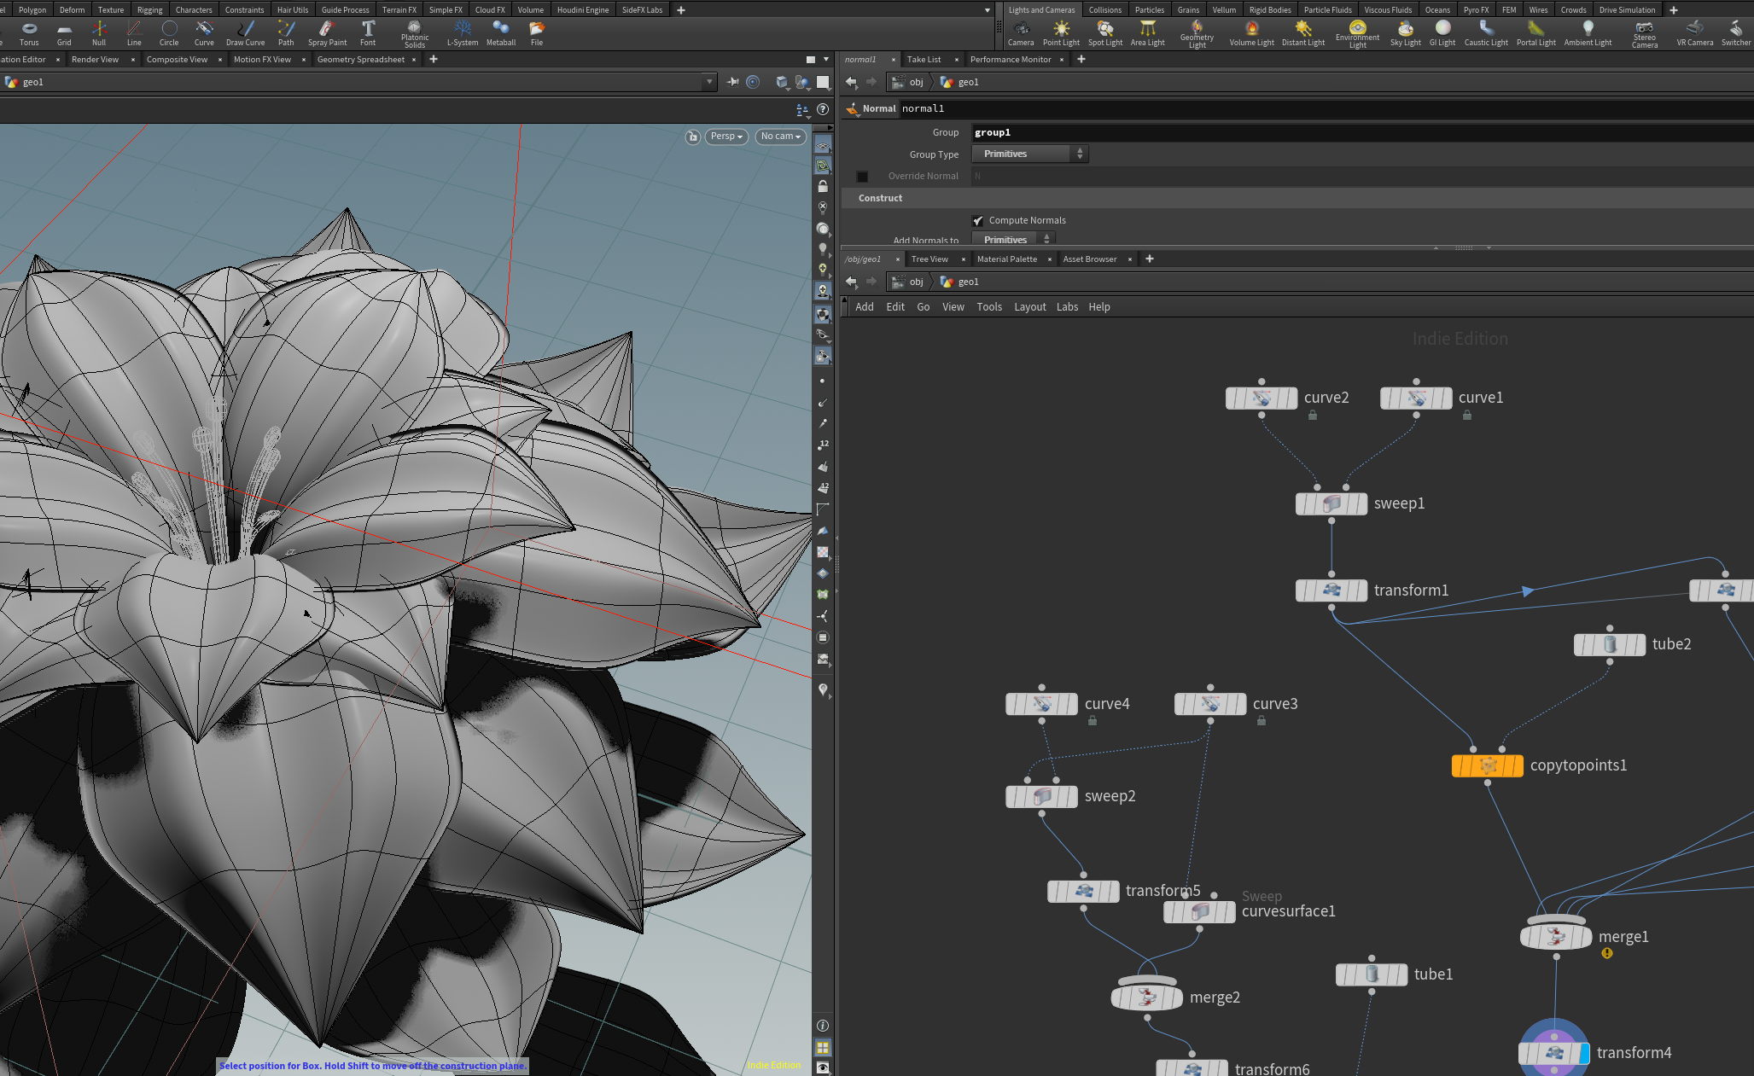Select the Grid shelf tool
This screenshot has width=1754, height=1076.
point(64,33)
